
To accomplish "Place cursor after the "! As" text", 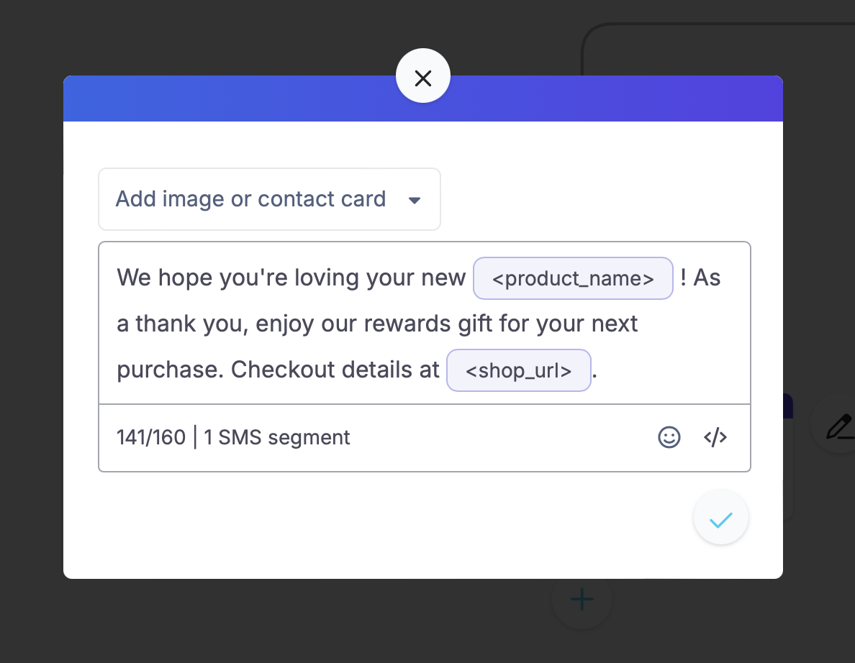I will click(722, 278).
